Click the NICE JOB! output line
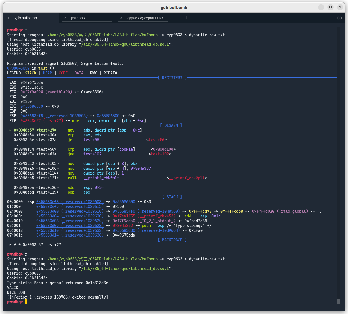348x314 pixels. [17, 292]
